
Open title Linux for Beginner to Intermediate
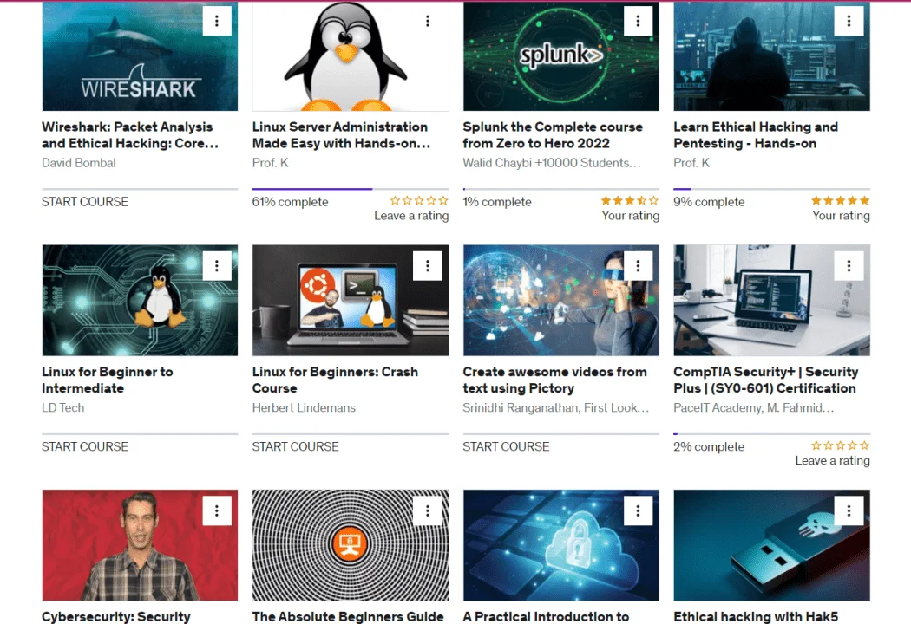tap(108, 380)
